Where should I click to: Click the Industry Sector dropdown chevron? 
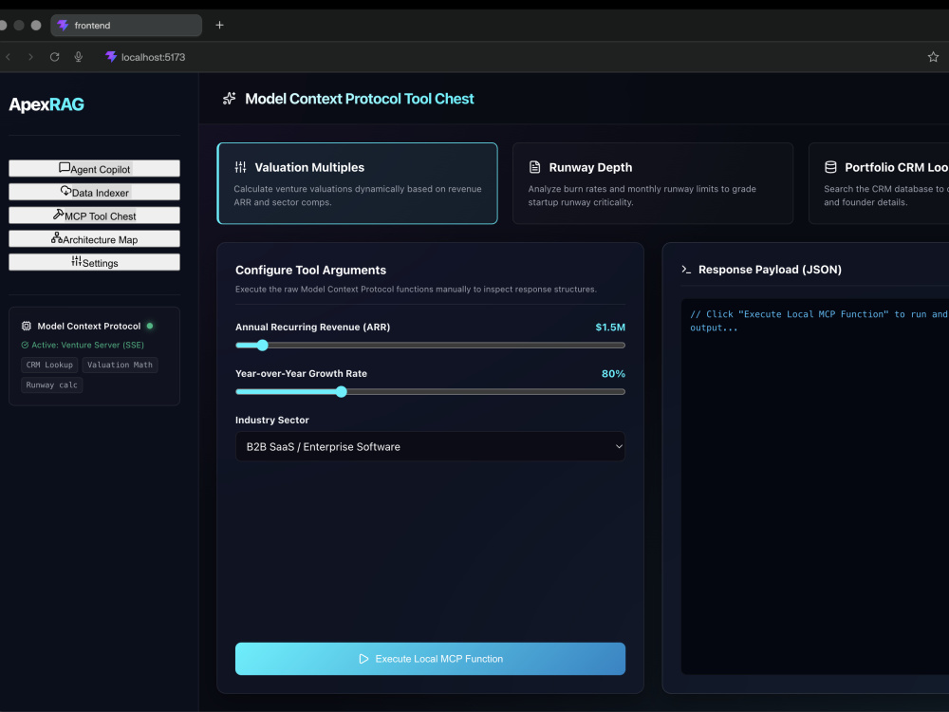pyautogui.click(x=619, y=446)
